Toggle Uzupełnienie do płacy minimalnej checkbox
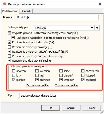 pyautogui.click(x=9, y=61)
